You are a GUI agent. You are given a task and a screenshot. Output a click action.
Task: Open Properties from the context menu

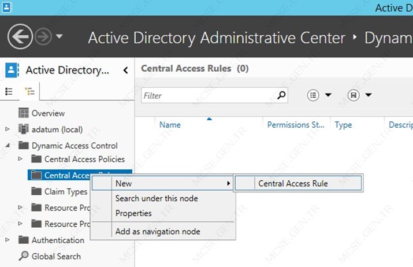pyautogui.click(x=133, y=213)
